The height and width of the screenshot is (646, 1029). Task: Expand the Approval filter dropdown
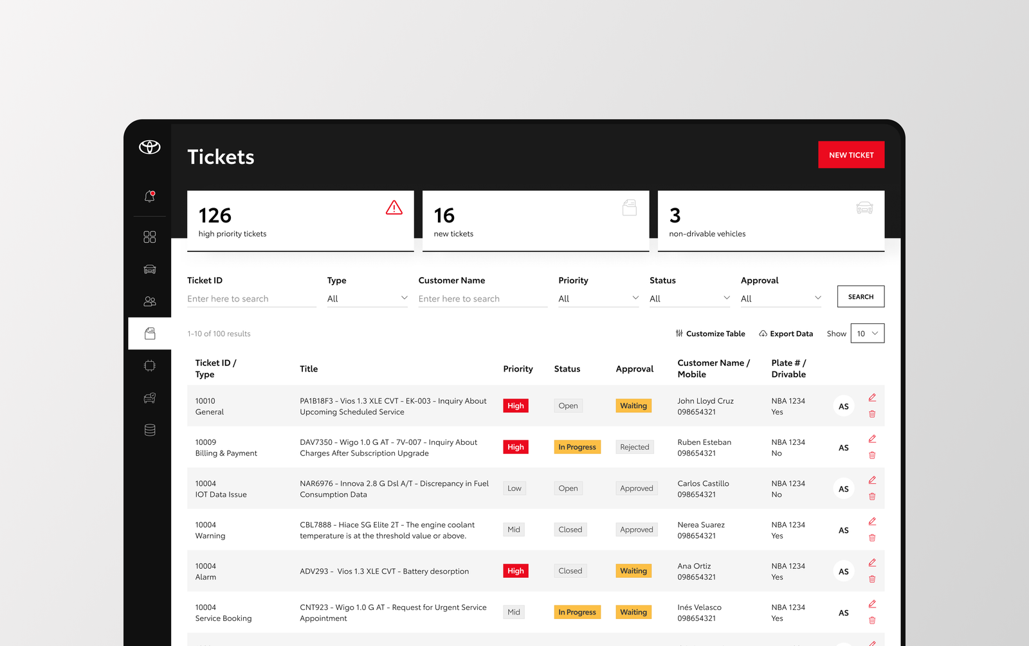tap(781, 298)
